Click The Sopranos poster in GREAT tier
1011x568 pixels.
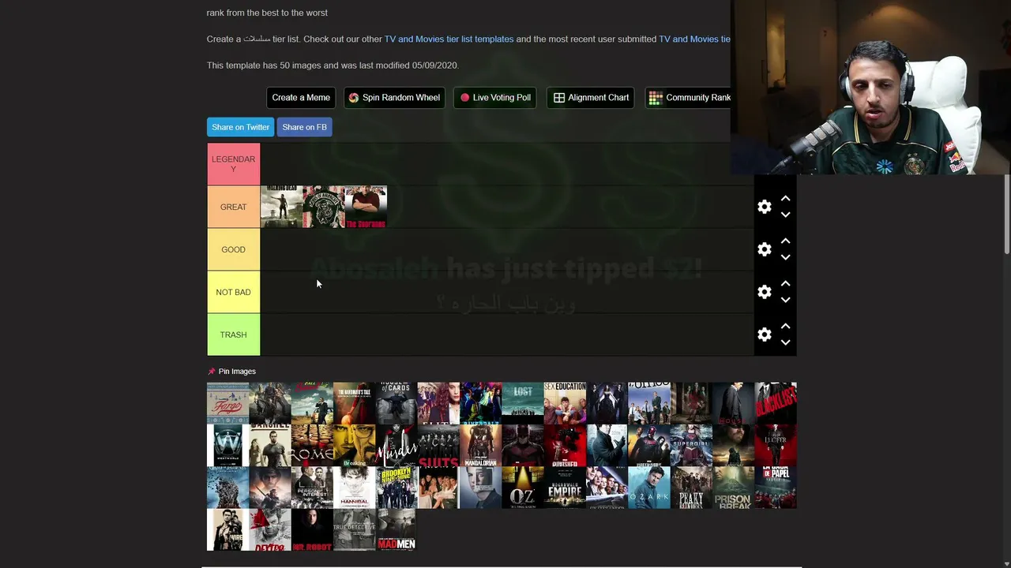[x=366, y=207]
